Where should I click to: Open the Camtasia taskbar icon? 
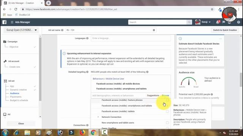click(x=104, y=133)
